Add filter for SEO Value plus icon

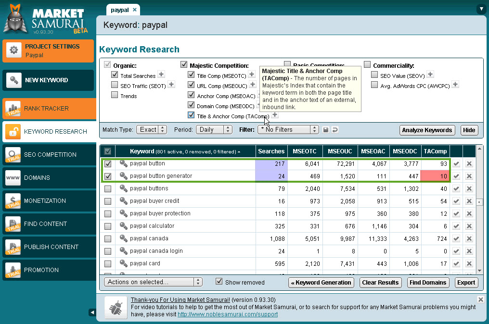point(430,74)
